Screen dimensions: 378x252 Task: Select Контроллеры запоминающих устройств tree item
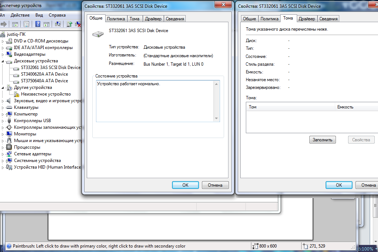[48, 127]
